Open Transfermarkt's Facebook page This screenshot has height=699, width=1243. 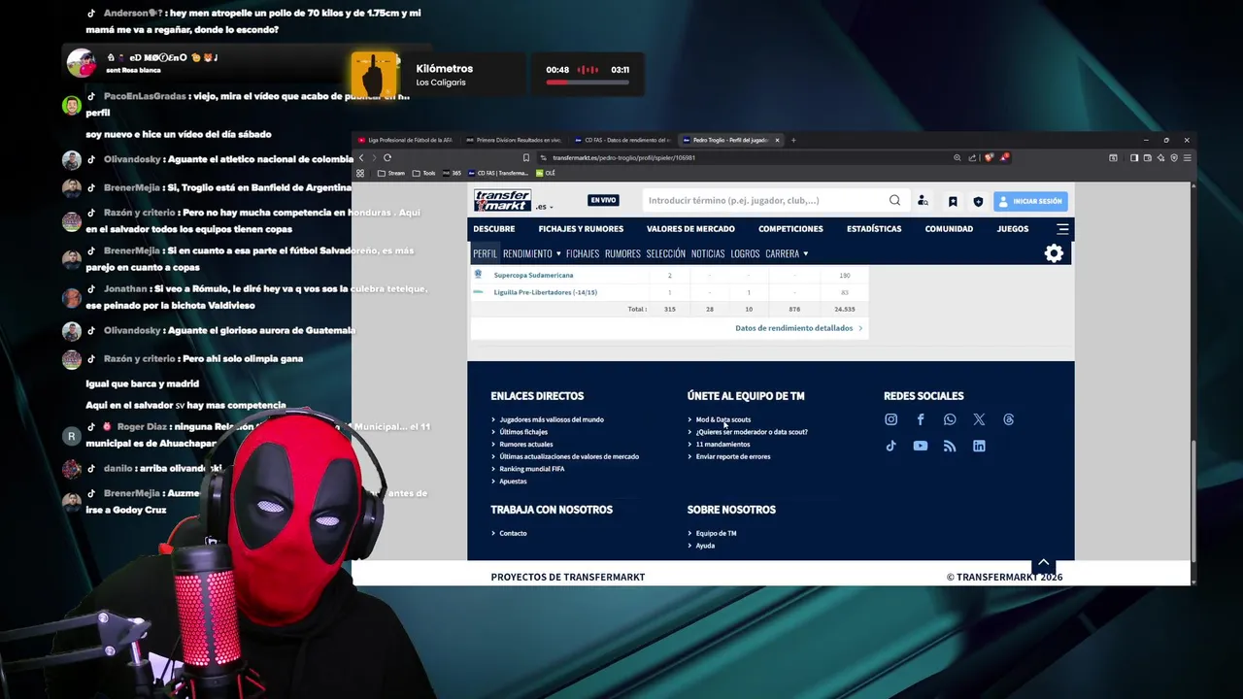[921, 419]
